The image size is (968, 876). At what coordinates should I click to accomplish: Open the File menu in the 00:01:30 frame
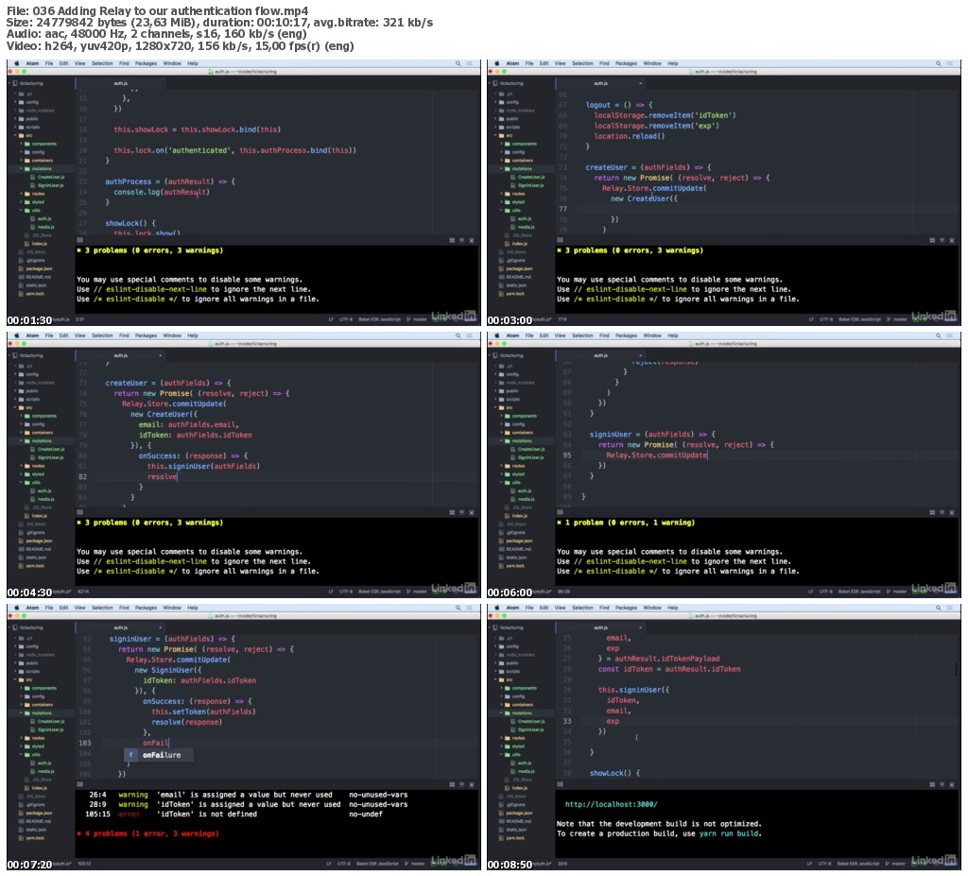pyautogui.click(x=49, y=63)
